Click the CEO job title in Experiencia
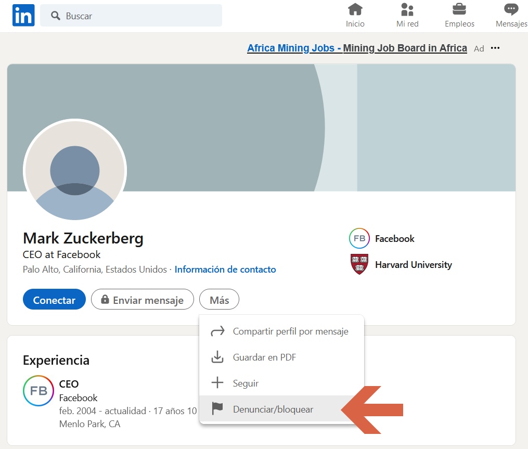 tap(69, 384)
